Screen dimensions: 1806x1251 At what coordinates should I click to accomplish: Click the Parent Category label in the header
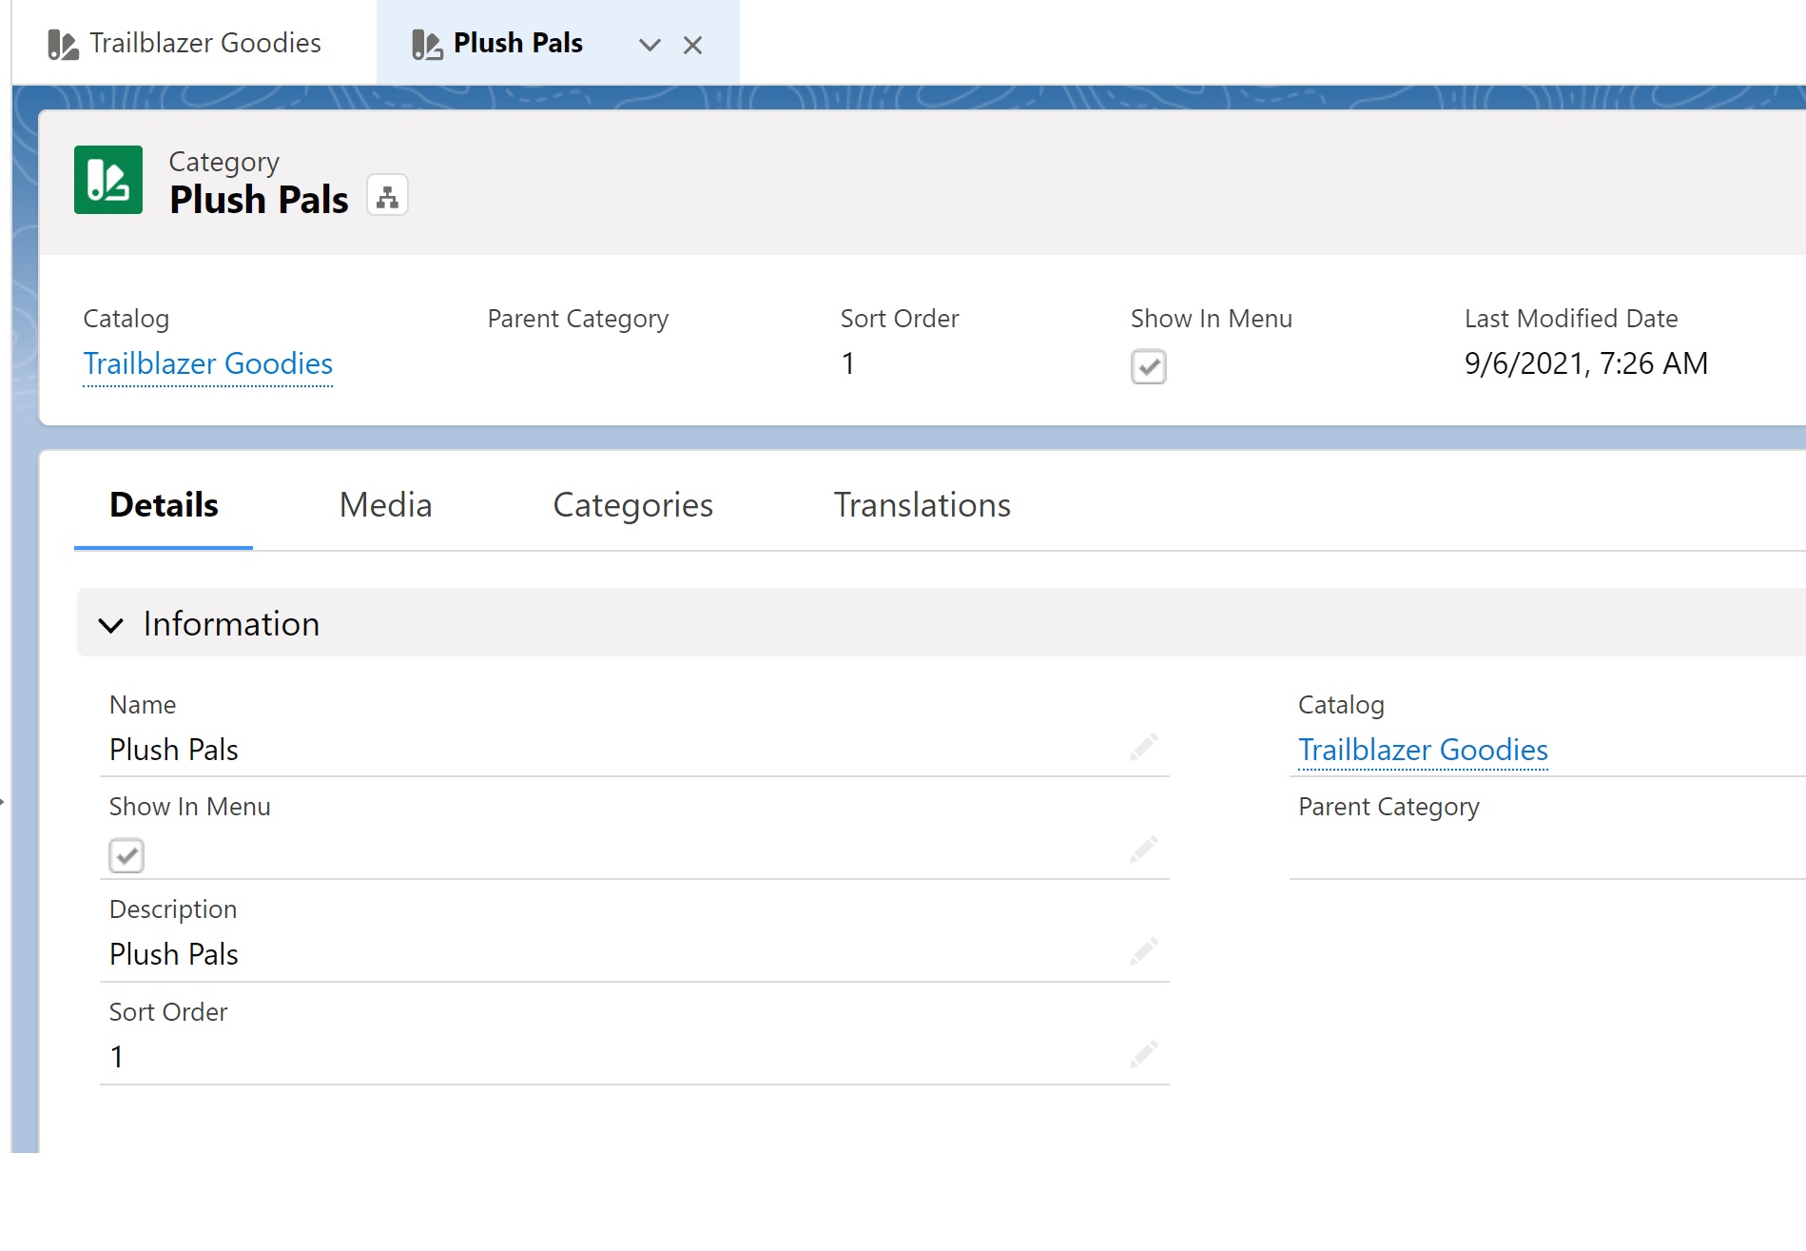pyautogui.click(x=577, y=319)
